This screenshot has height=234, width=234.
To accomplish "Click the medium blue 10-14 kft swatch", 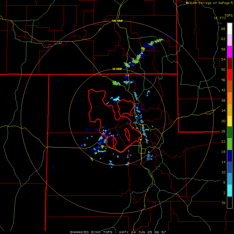I will click(x=230, y=167).
